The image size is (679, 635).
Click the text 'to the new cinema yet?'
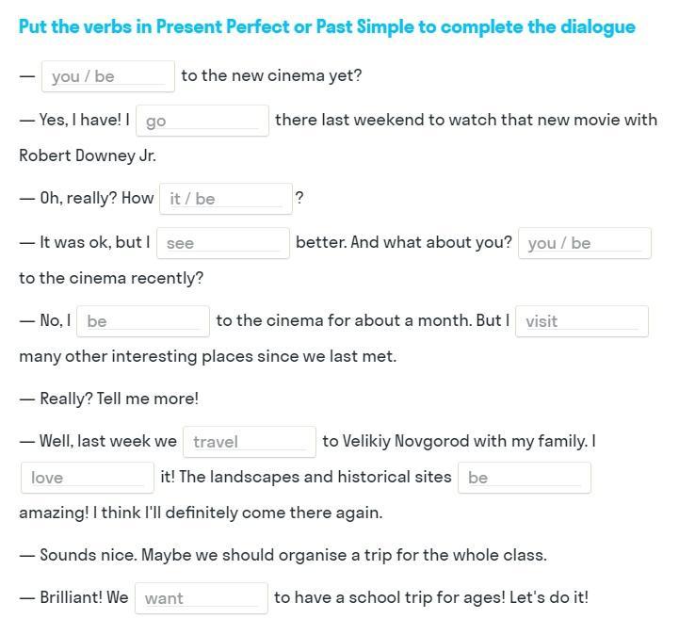click(x=271, y=75)
